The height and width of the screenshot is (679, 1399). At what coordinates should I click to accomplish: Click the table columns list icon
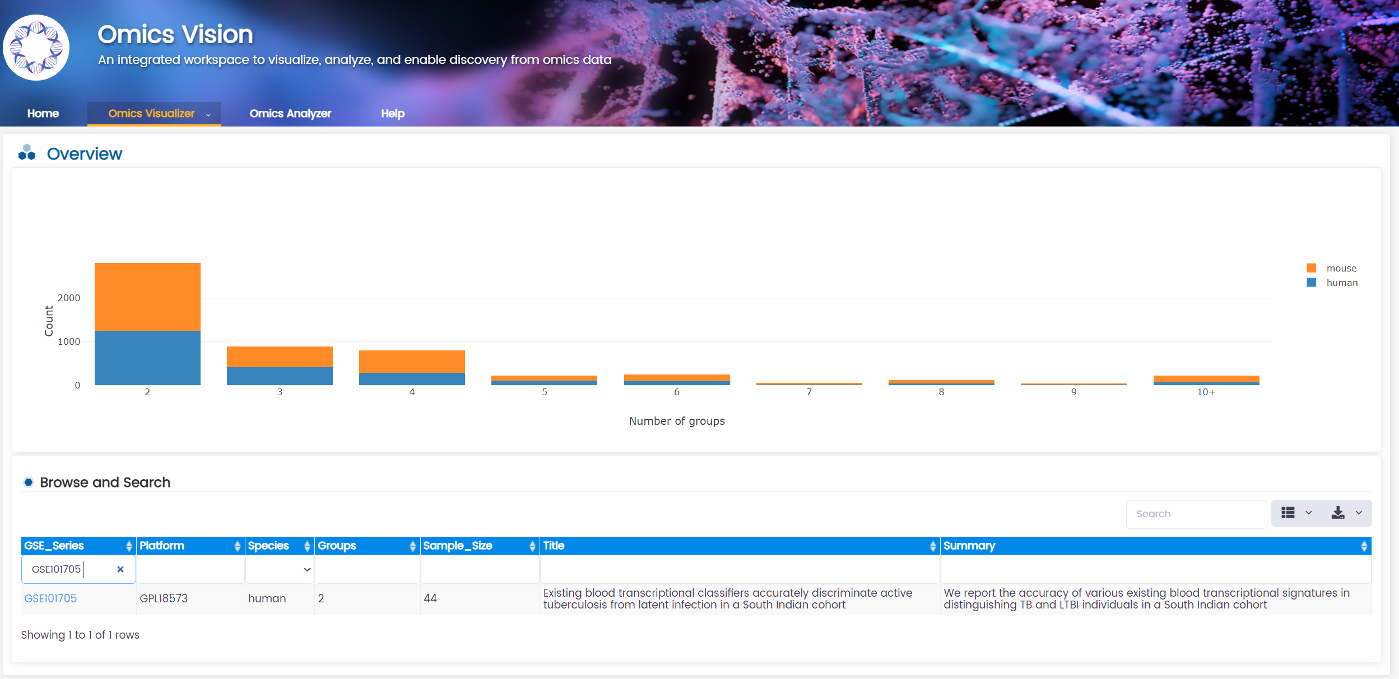[x=1288, y=513]
